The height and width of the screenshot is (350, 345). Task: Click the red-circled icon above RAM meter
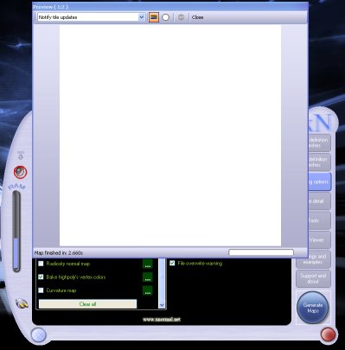[21, 172]
